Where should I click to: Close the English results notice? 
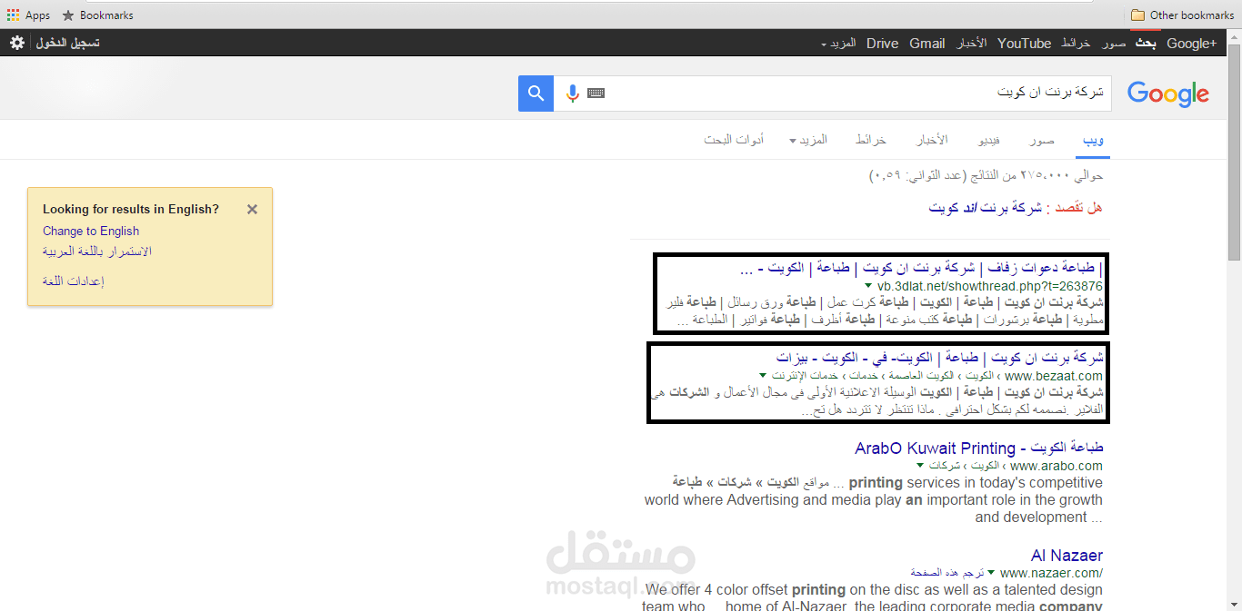pos(252,209)
